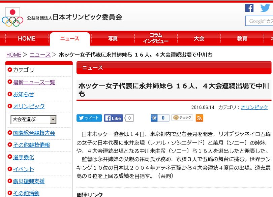Share the article via the ツイート button
This screenshot has height=197, width=273.
89,118
